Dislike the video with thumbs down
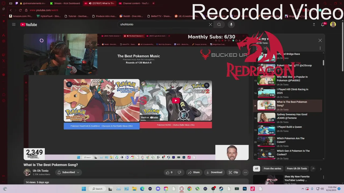The height and width of the screenshot is (193, 344). coord(179,172)
